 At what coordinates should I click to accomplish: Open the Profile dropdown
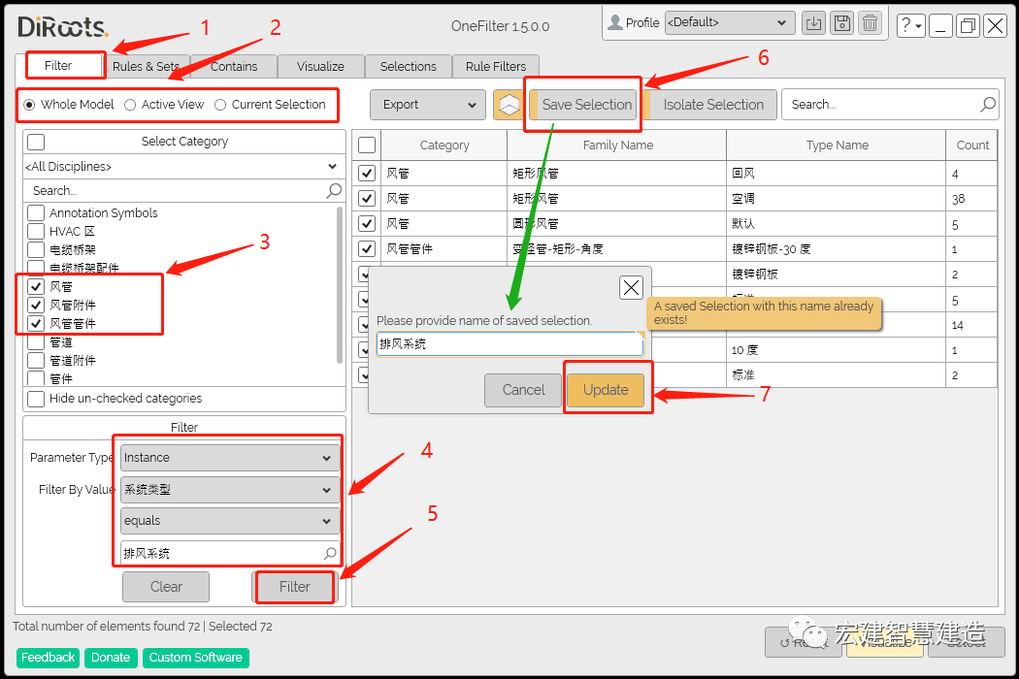pyautogui.click(x=729, y=22)
